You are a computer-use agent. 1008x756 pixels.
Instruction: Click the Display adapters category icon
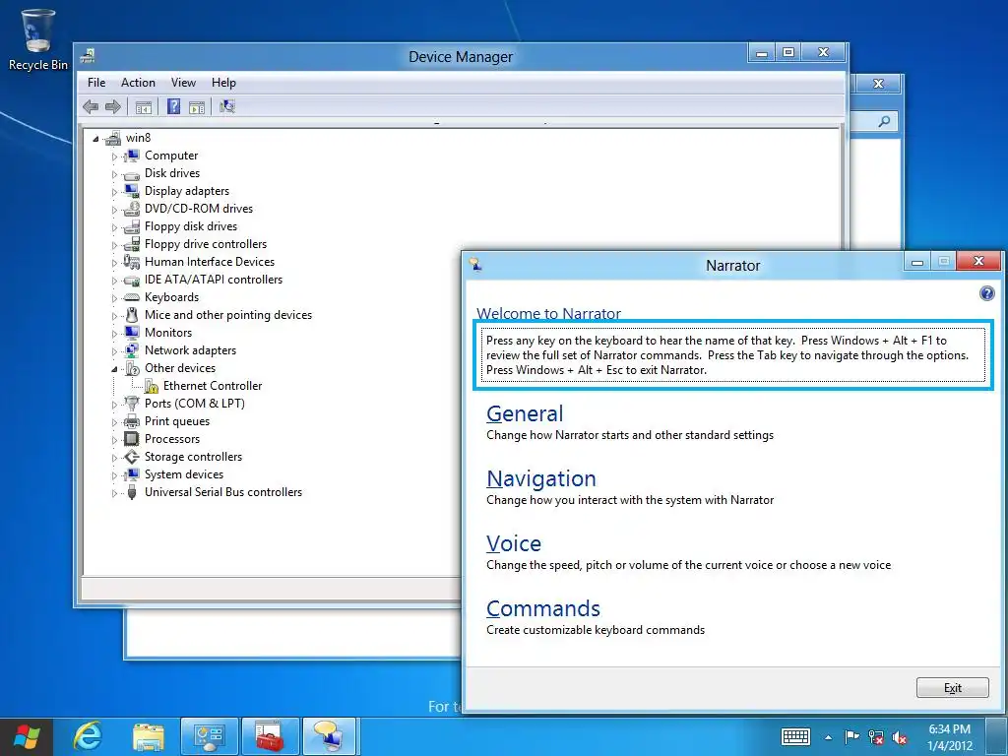[x=132, y=190]
